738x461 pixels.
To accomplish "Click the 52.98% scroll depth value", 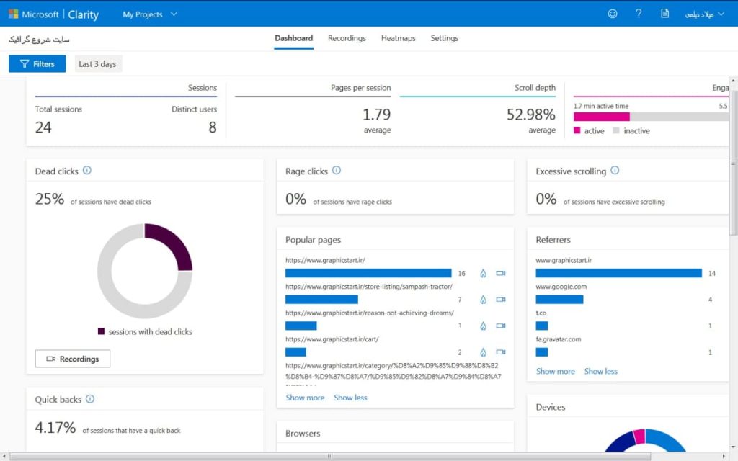I will [x=531, y=115].
